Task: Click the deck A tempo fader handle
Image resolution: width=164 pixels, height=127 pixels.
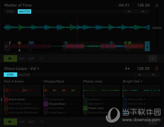Action: pyautogui.click(x=157, y=28)
